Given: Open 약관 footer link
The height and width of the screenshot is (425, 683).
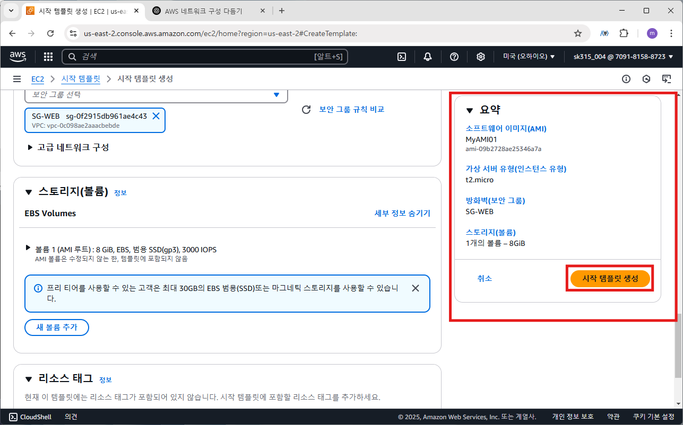Looking at the screenshot, I should pyautogui.click(x=613, y=417).
